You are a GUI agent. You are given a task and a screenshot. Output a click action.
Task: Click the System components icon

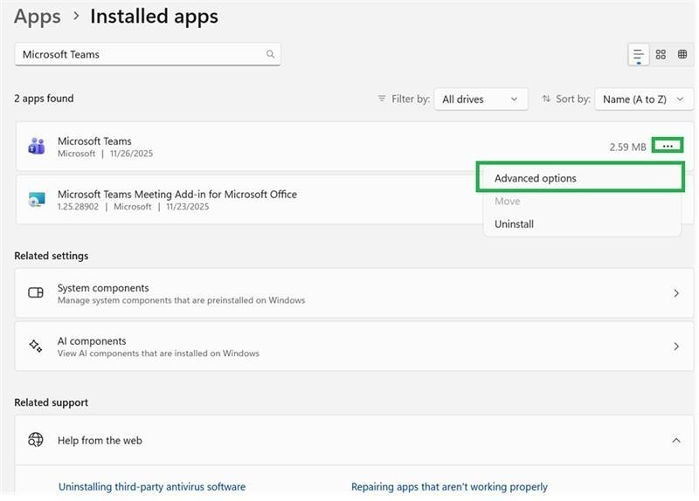[36, 293]
